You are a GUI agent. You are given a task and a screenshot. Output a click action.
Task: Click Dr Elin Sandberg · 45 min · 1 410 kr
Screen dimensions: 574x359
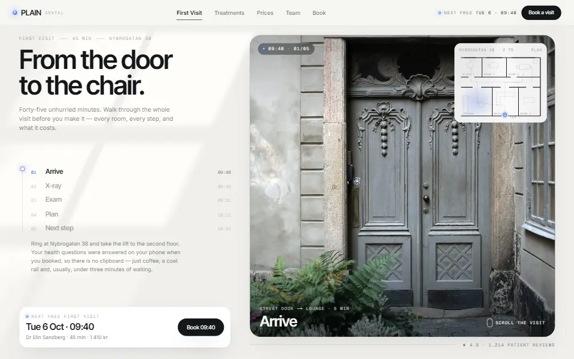click(x=67, y=337)
